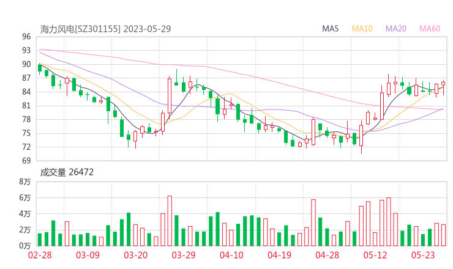This screenshot has height=269, width=453.
Task: Click the last red volume bar at right end
Action: (443, 235)
